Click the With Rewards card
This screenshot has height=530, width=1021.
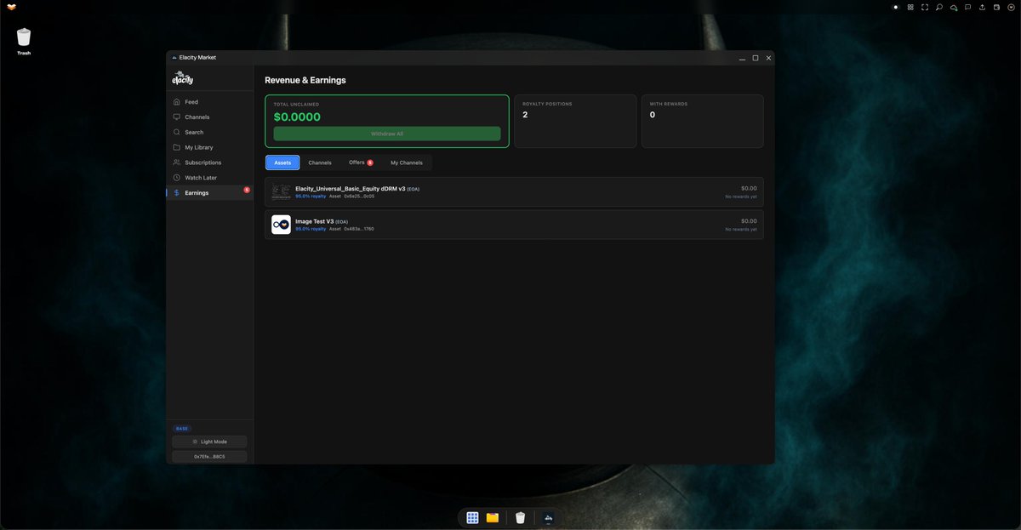tap(702, 121)
